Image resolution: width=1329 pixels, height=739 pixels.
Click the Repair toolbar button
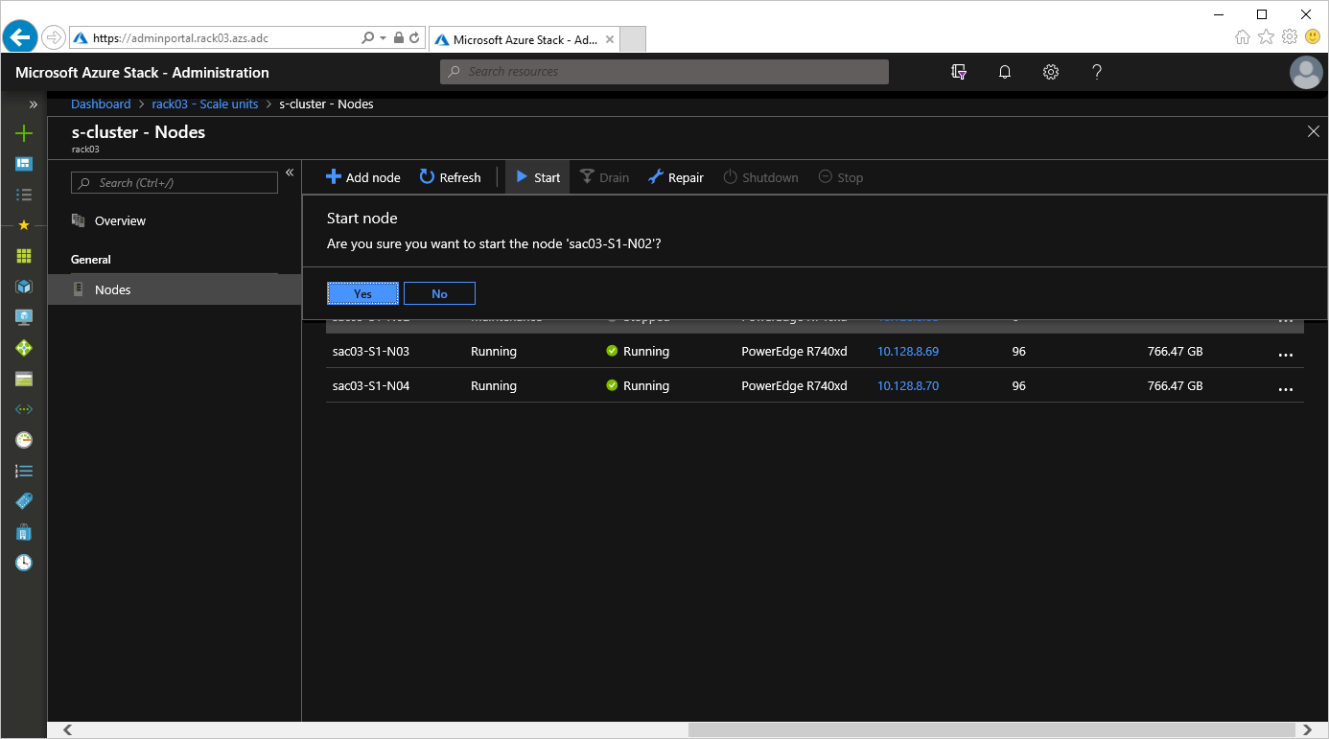(x=676, y=177)
